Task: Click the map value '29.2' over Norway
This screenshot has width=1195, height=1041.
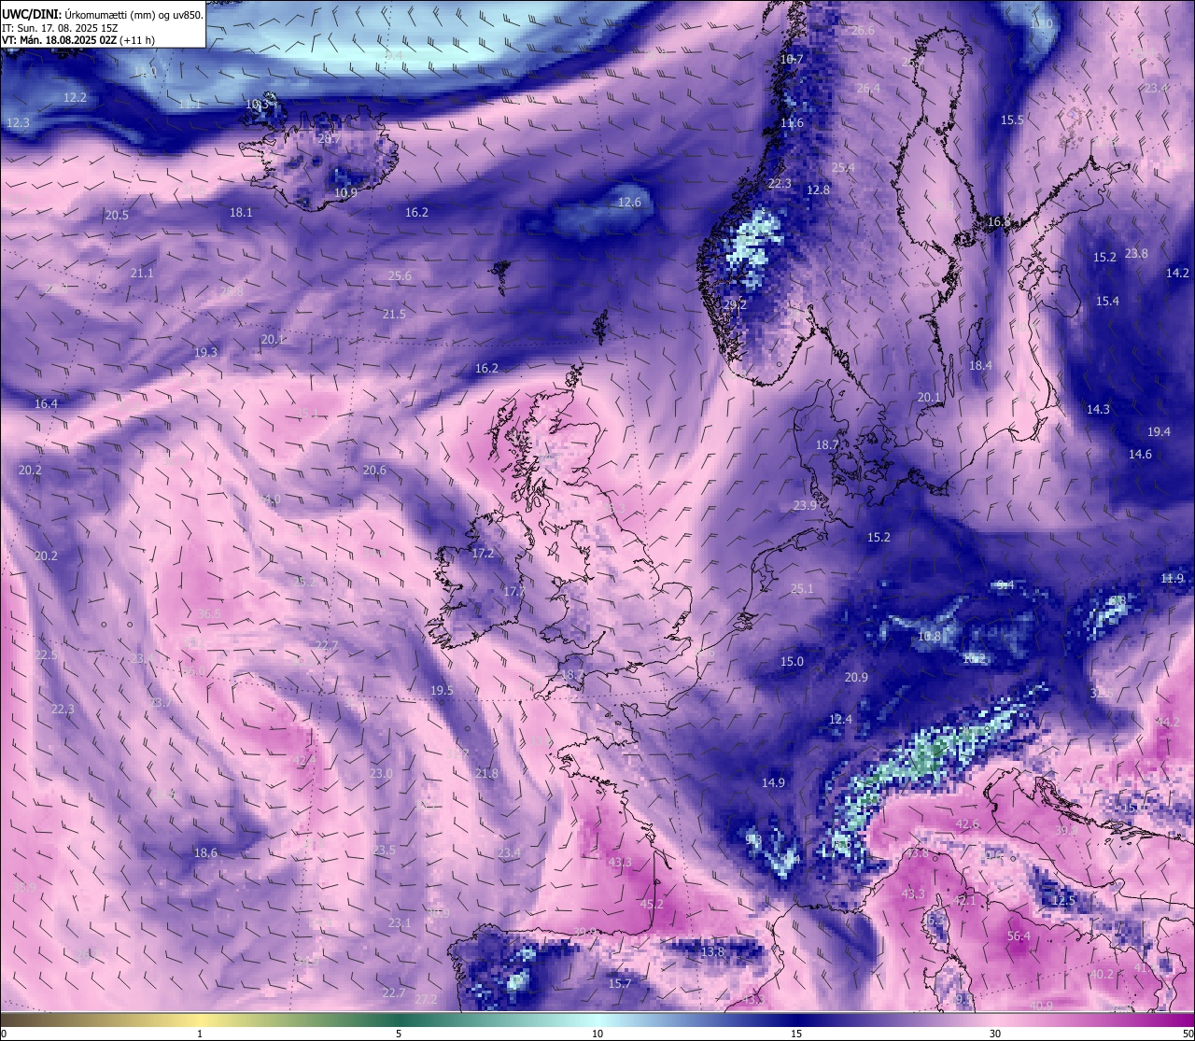Action: 735,304
